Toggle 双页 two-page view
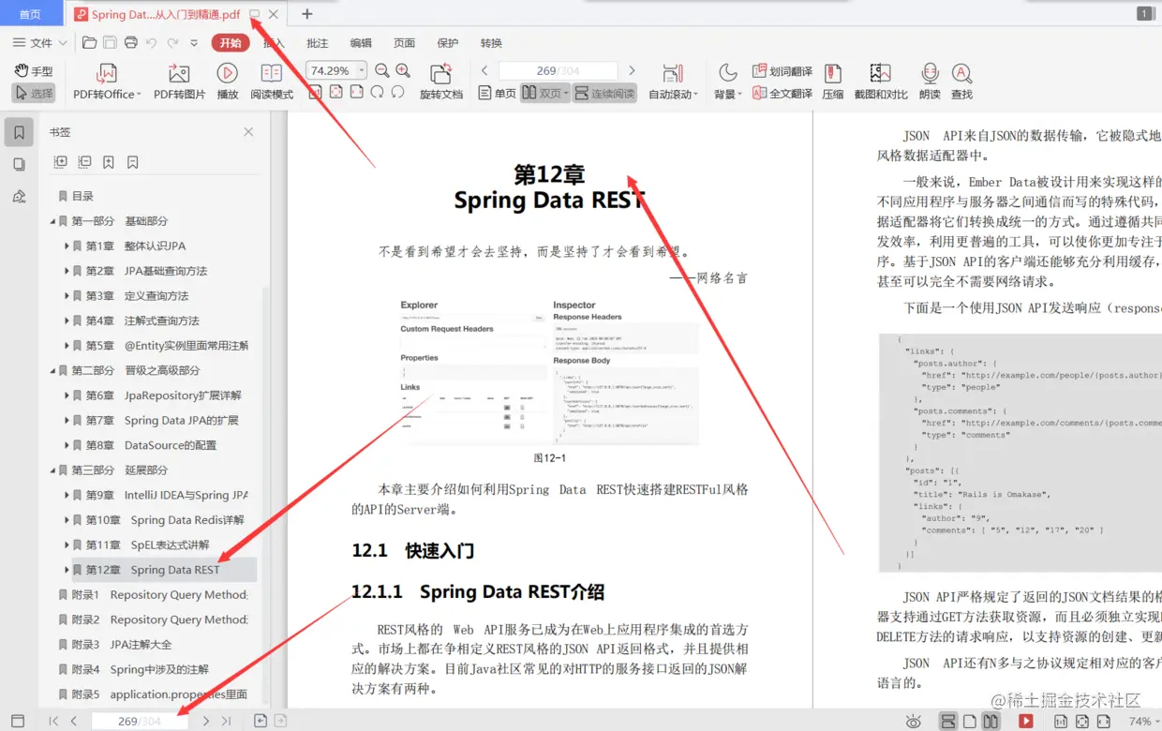The image size is (1162, 731). [544, 94]
